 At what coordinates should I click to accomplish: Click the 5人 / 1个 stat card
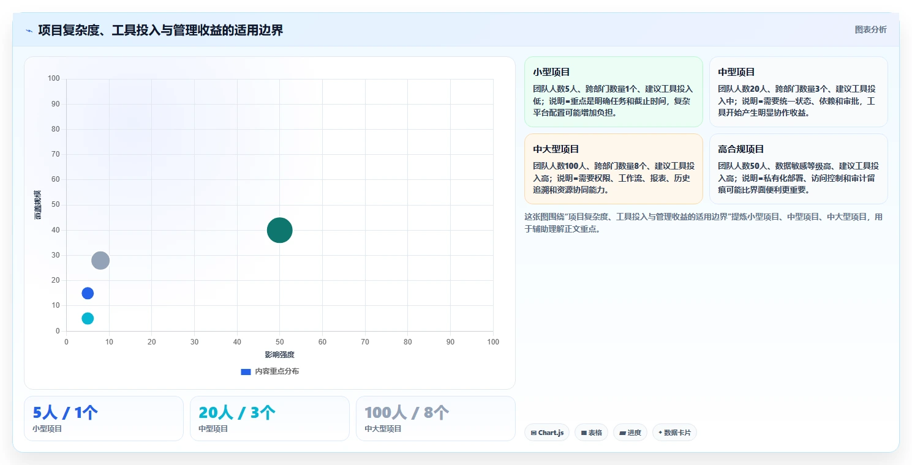[104, 418]
